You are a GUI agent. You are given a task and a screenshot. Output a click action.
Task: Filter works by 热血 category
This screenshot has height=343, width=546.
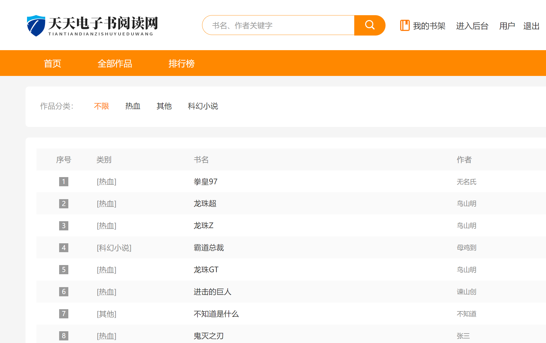[133, 106]
